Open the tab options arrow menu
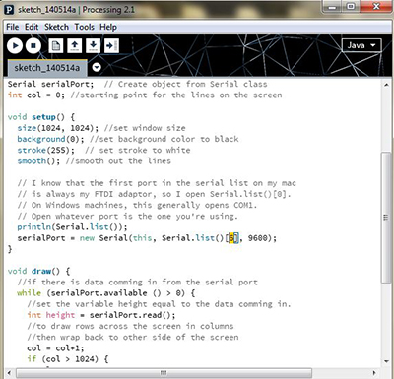This screenshot has height=379, width=394. tap(97, 67)
